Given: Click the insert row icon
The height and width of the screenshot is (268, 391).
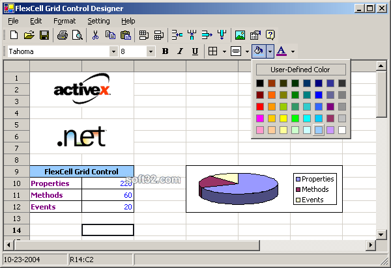Looking at the screenshot, I should click(177, 35).
